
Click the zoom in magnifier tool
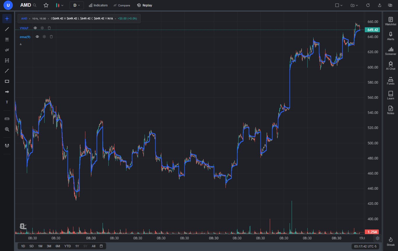7,129
